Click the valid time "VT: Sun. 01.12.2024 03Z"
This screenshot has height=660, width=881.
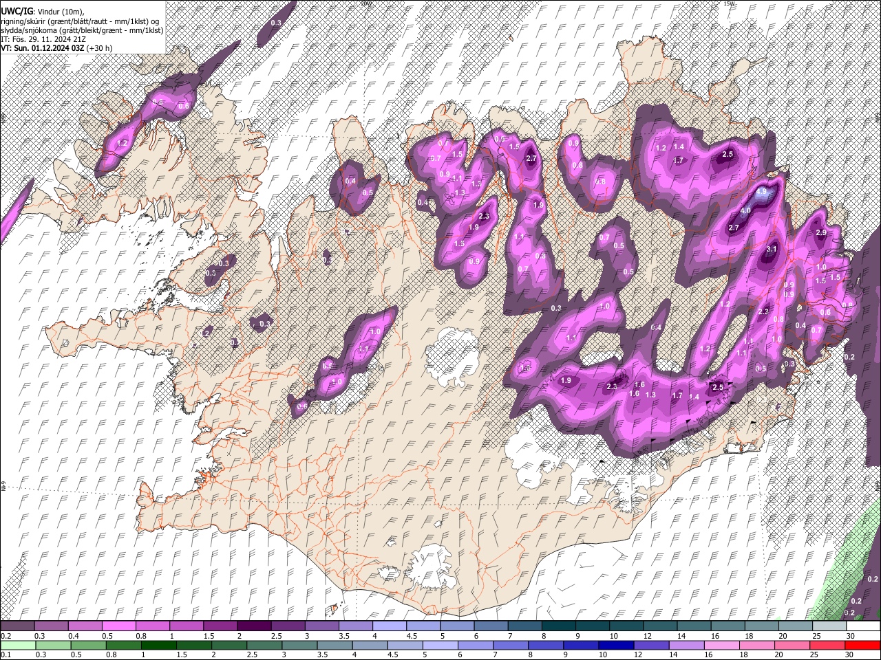[x=43, y=48]
